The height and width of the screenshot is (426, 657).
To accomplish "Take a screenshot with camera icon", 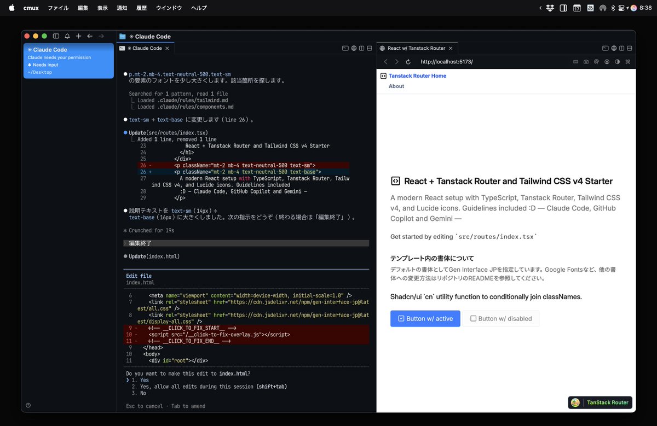I will coord(586,62).
